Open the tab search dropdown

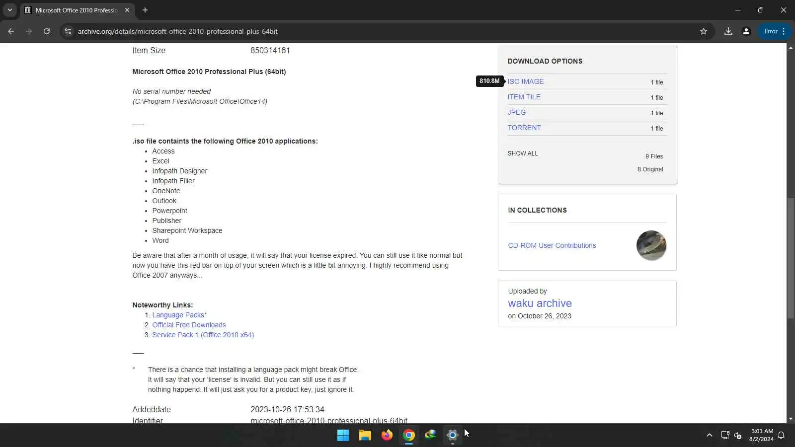pyautogui.click(x=10, y=10)
